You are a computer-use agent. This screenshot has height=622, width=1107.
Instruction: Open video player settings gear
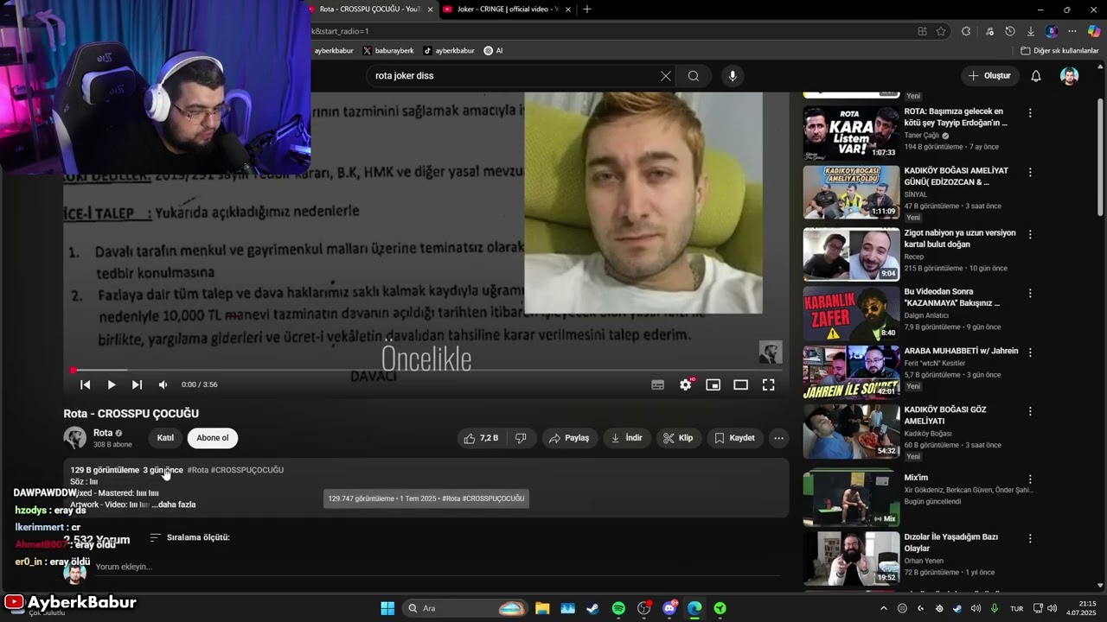pos(685,384)
